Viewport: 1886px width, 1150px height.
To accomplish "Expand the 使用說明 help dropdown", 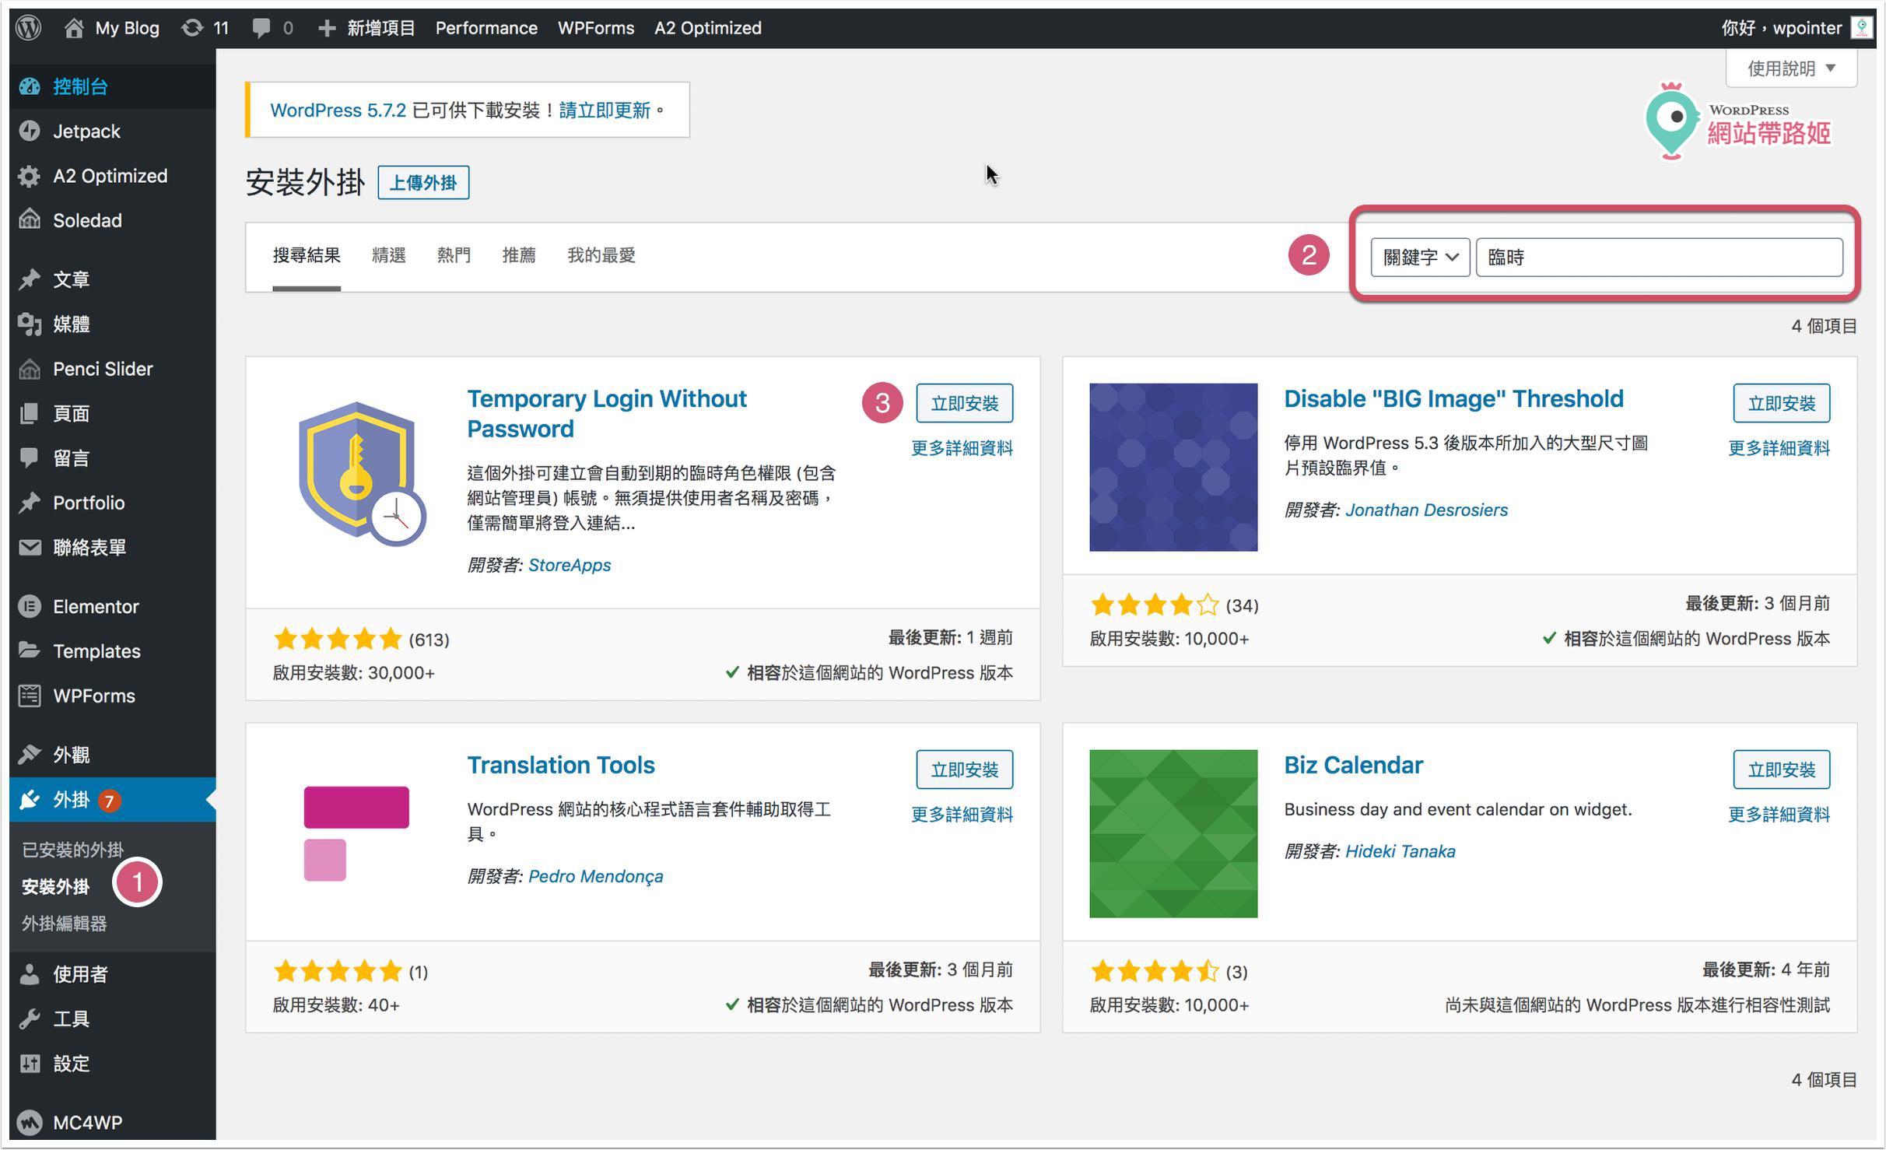I will pyautogui.click(x=1791, y=68).
